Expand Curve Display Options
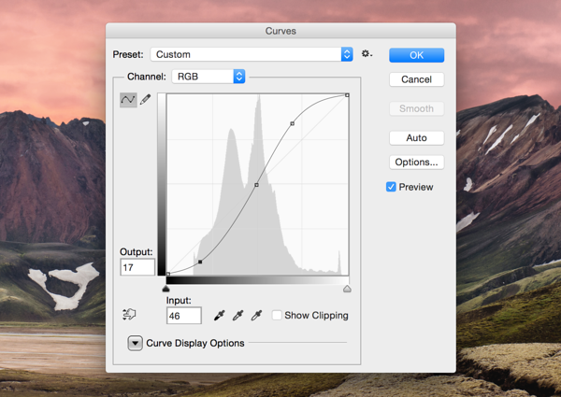 click(x=136, y=343)
